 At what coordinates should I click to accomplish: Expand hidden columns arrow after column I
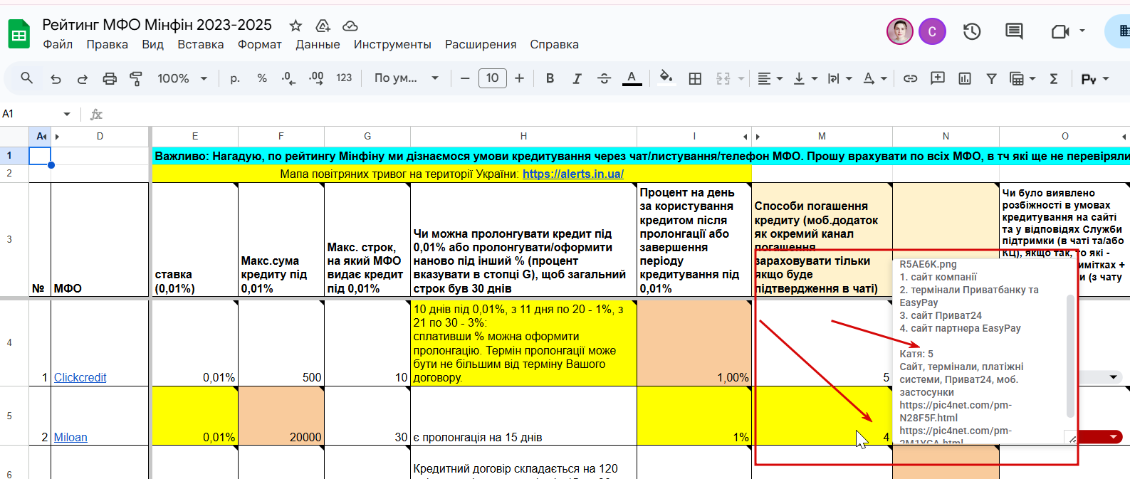click(746, 137)
